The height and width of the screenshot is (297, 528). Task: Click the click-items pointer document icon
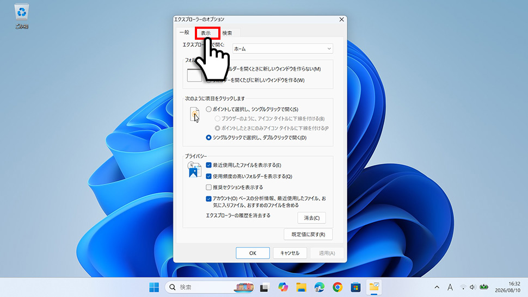pos(195,115)
